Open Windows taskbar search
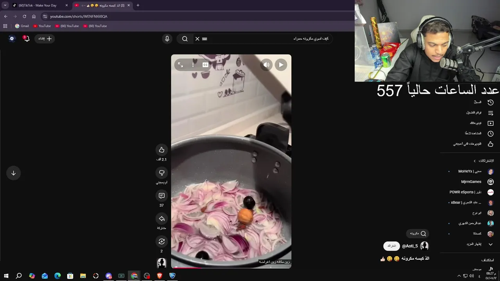Screen dimensions: 500x281 19,276
